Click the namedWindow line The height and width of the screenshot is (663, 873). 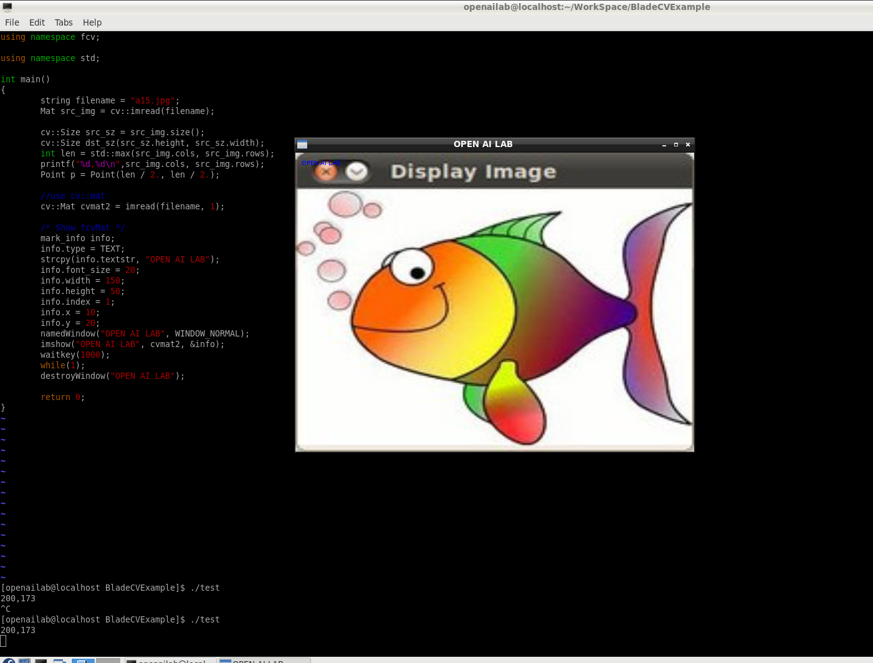[145, 333]
